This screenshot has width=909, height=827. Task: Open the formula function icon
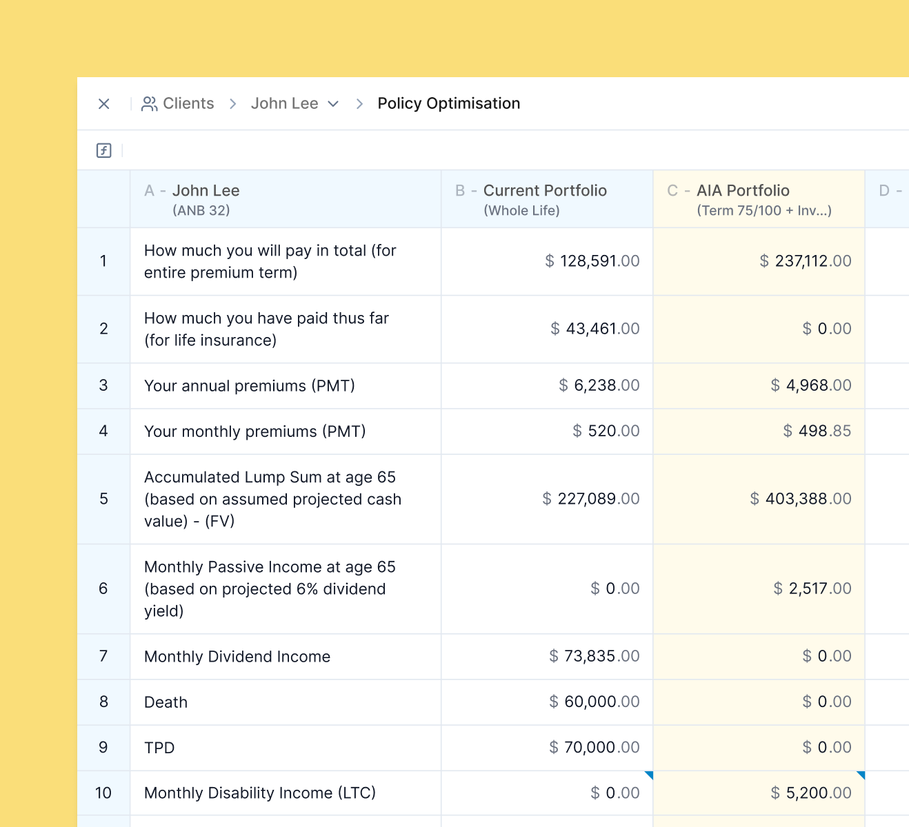click(104, 150)
